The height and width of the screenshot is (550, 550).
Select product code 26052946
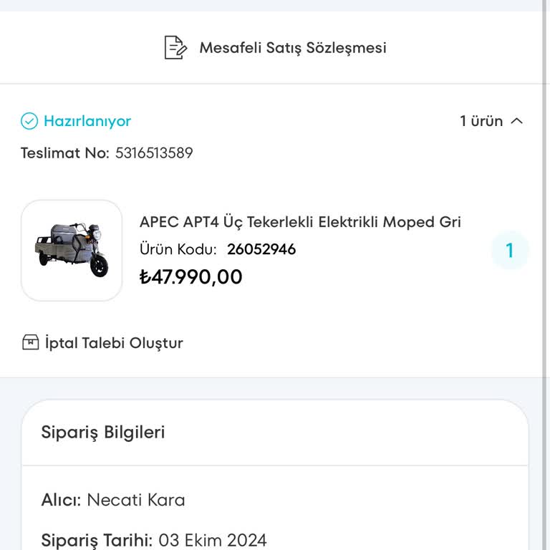261,249
